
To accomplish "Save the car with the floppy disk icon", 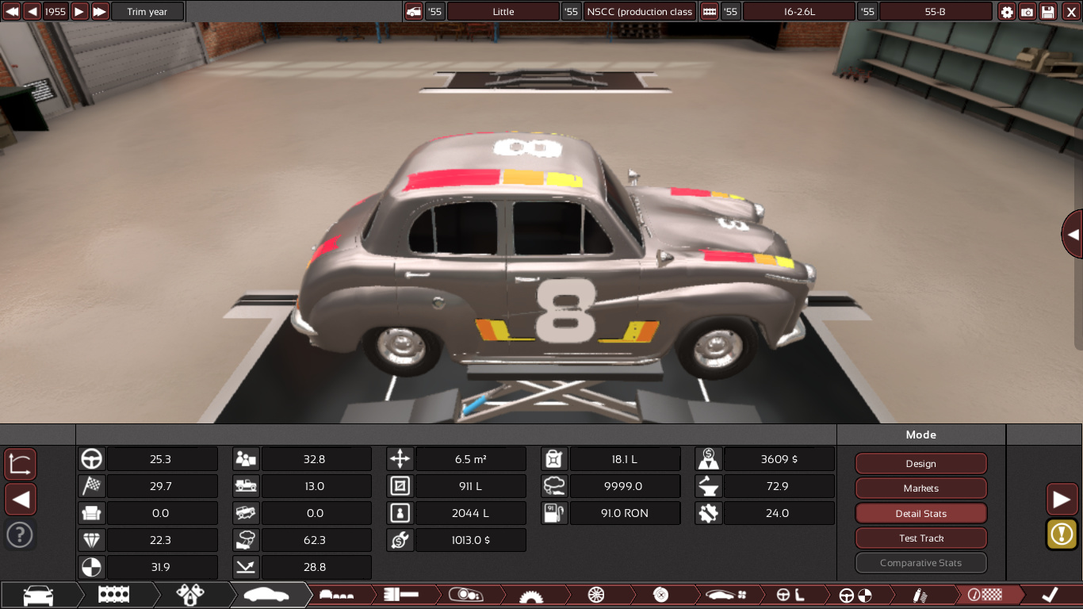I will (1048, 12).
